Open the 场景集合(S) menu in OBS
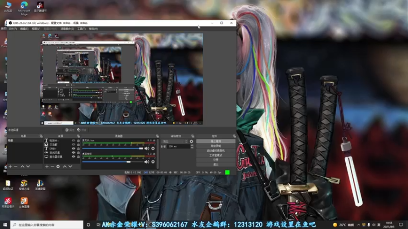The image size is (408, 229). point(67,29)
